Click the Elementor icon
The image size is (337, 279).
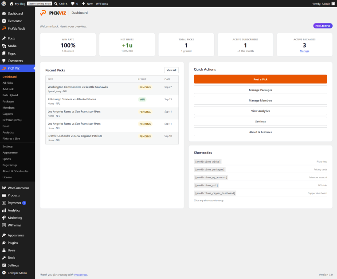click(x=4, y=21)
